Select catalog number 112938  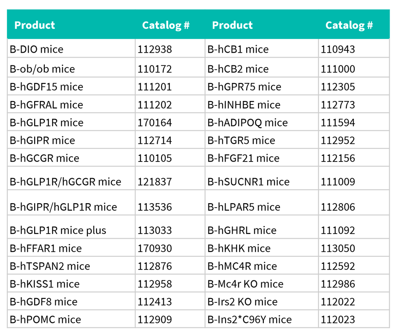tap(154, 49)
